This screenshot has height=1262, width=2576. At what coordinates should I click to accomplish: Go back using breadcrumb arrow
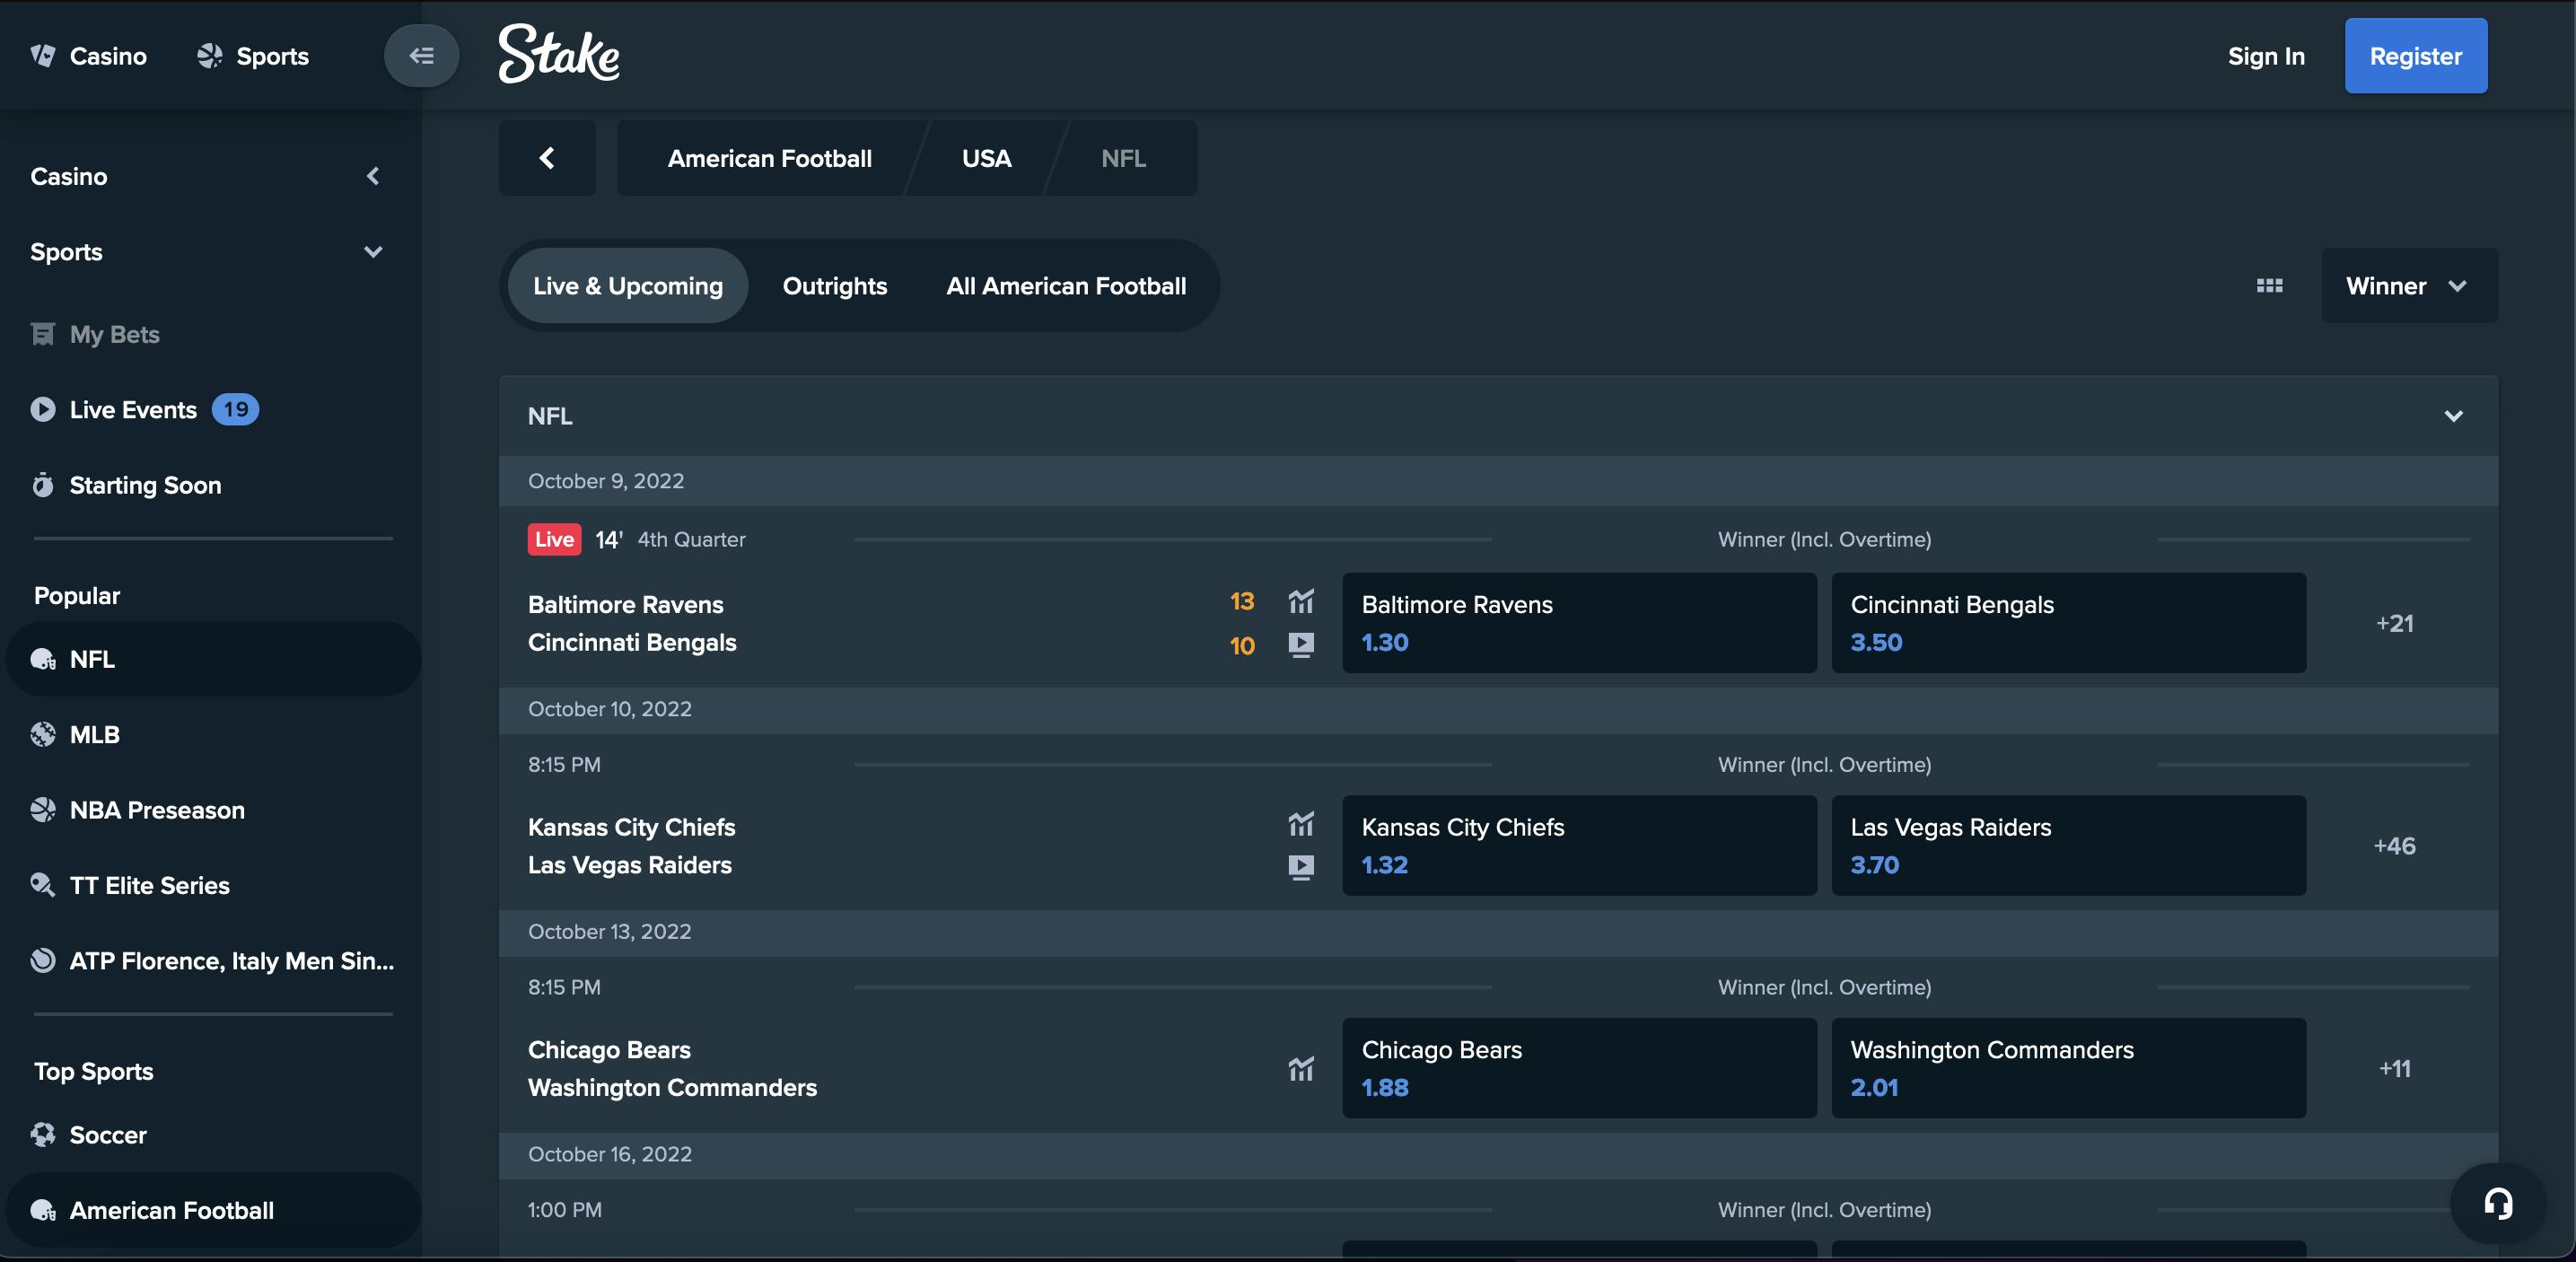pos(547,158)
